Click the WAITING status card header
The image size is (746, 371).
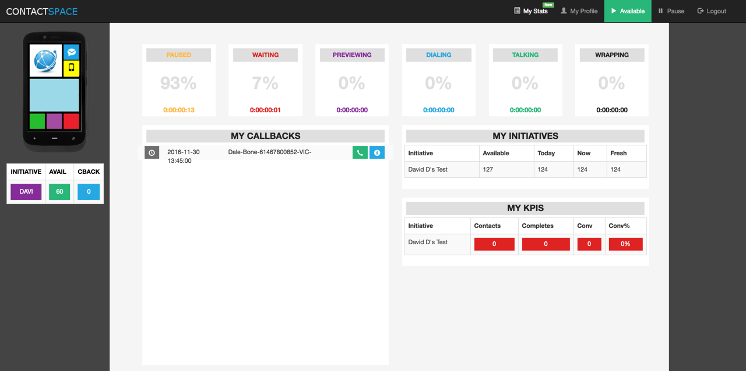click(x=265, y=55)
